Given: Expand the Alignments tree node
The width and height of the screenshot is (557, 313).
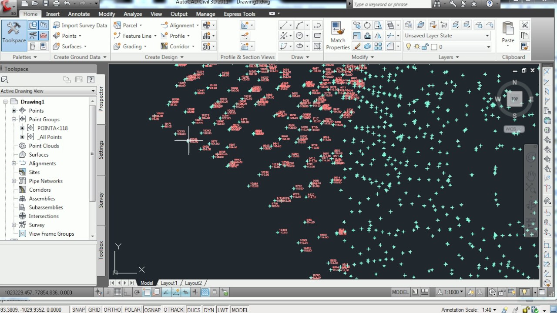Looking at the screenshot, I should click(14, 163).
